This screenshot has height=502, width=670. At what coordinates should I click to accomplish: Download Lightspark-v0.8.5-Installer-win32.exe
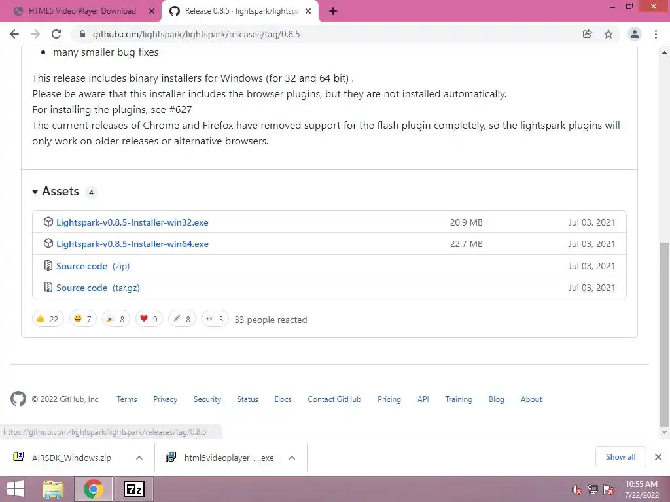(x=132, y=222)
